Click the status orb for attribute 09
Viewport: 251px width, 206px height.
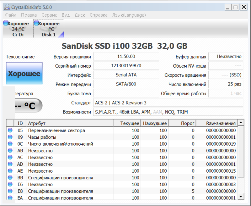[x=10, y=137]
